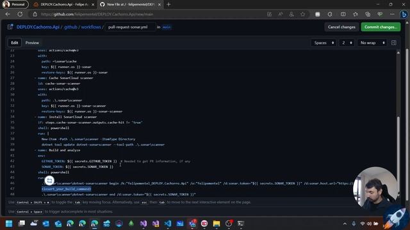Open the Collections icon
This screenshot has width=410, height=230.
click(x=368, y=14)
